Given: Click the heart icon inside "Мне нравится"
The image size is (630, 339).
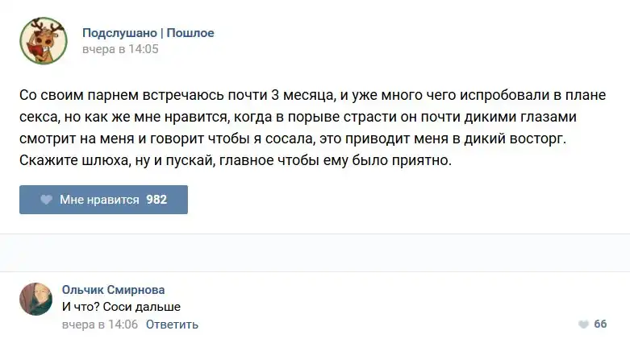Looking at the screenshot, I should (47, 200).
